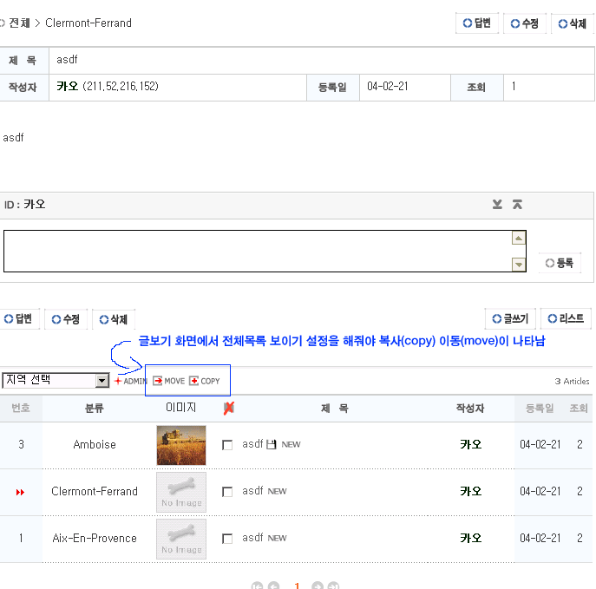Viewport: 596px width, 589px height.
Task: Click the next-page pagination icon
Action: pos(318,586)
